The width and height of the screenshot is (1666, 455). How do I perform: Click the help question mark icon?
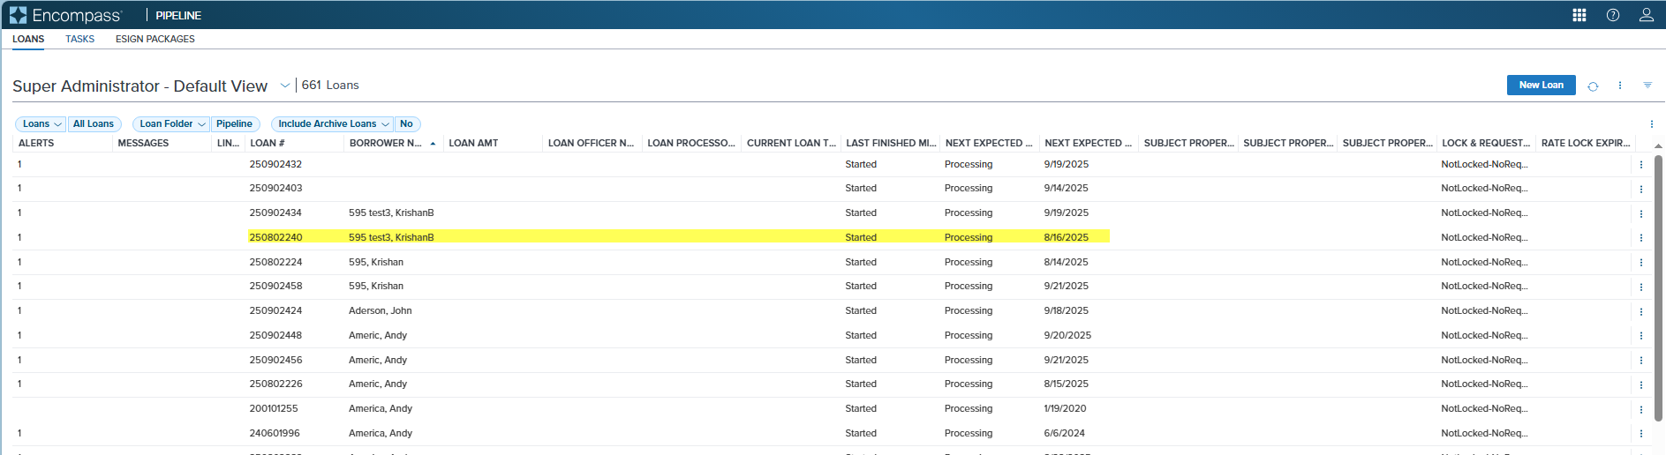[x=1613, y=15]
